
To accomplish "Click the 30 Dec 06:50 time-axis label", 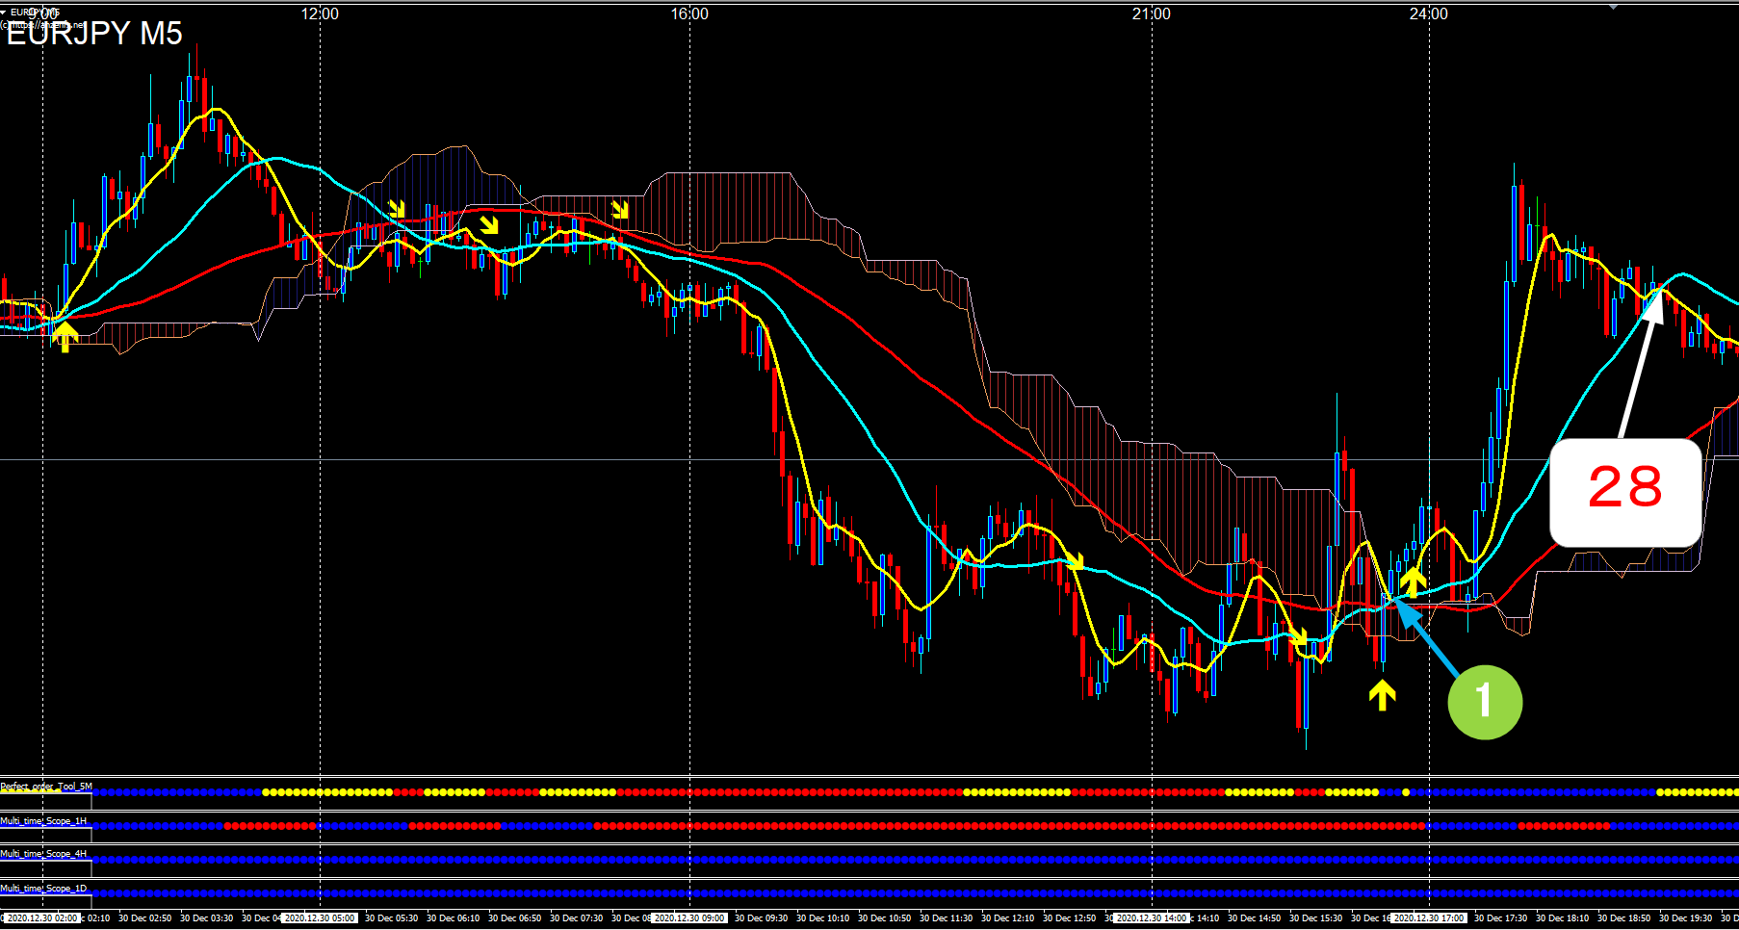I will coord(514,918).
